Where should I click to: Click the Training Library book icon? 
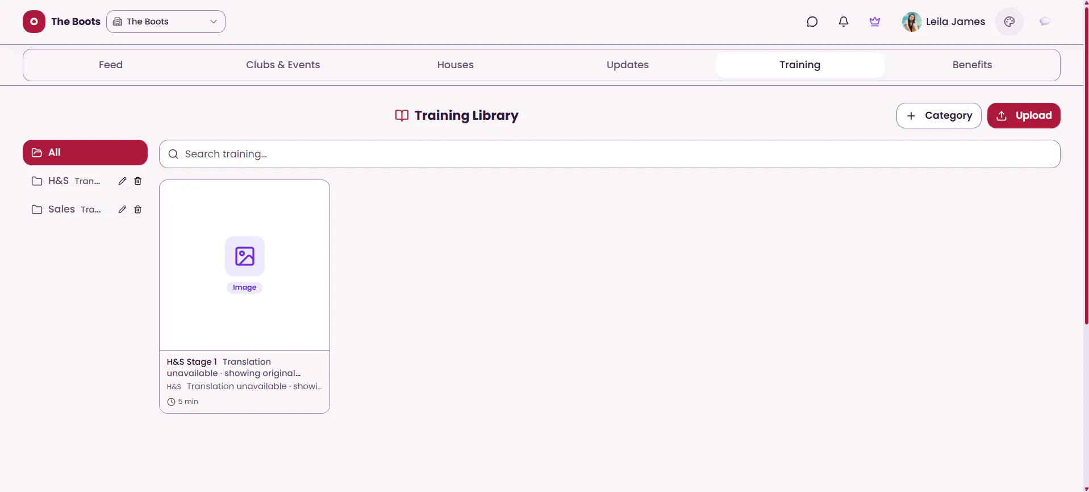coord(402,115)
